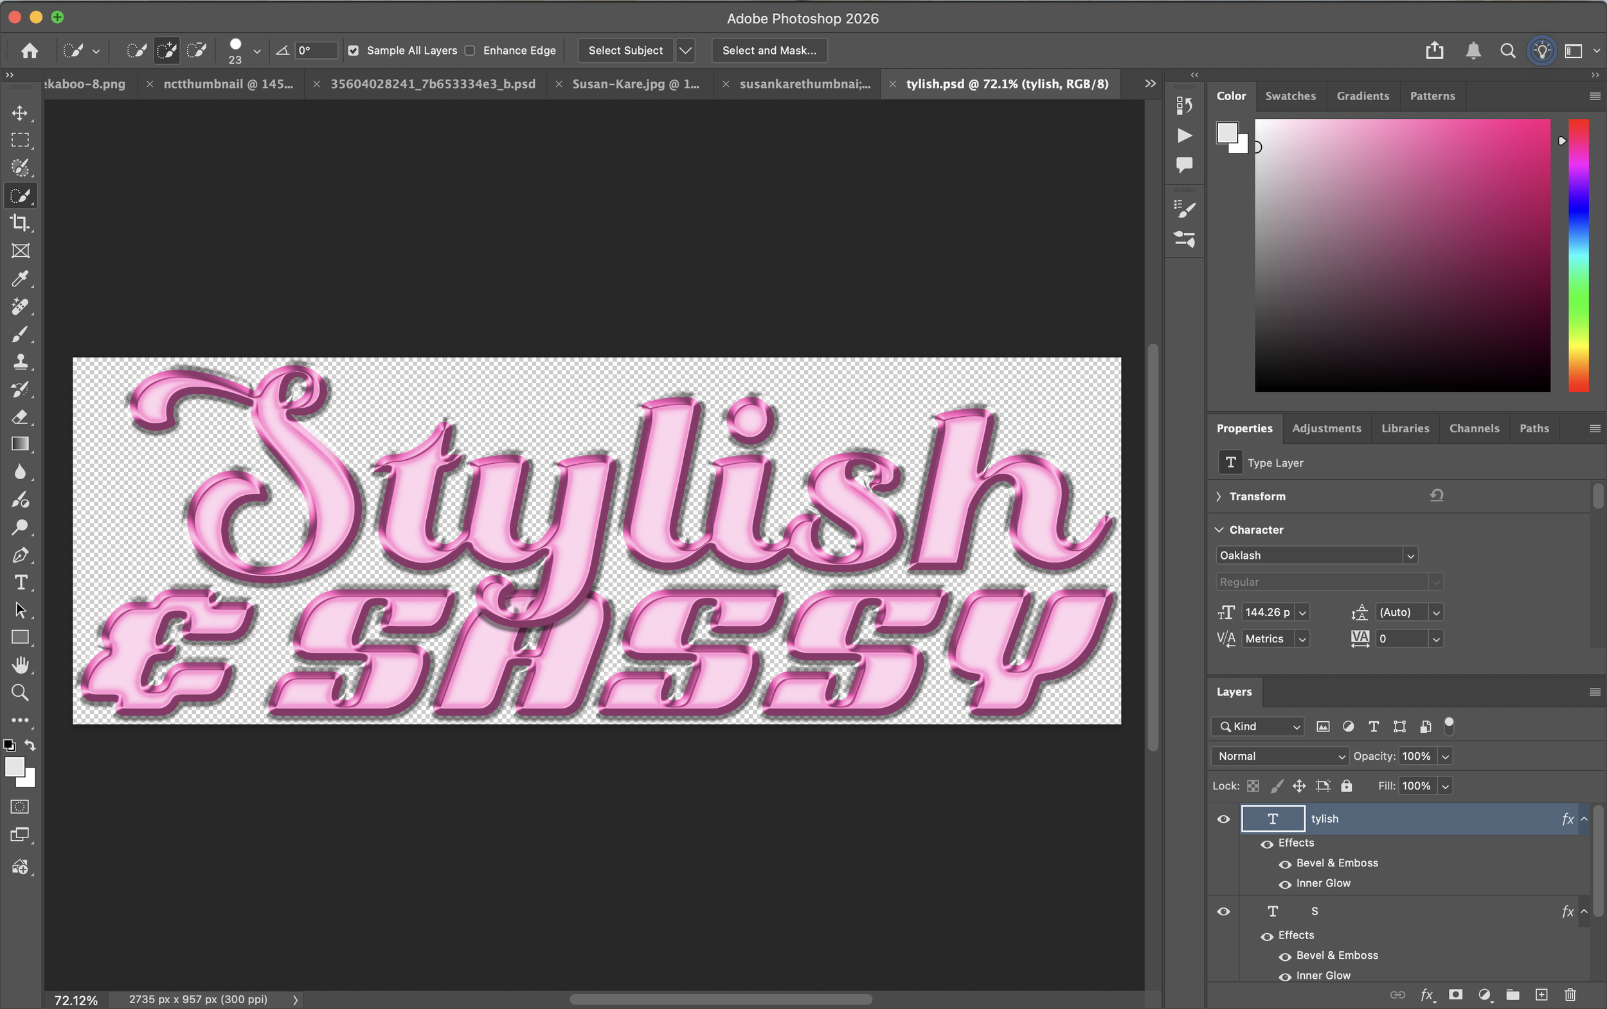Choose the Eyedropper tool

tap(20, 279)
